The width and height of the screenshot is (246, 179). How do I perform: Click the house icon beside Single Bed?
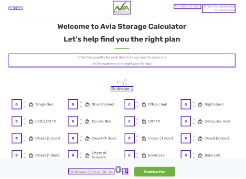click(31, 104)
